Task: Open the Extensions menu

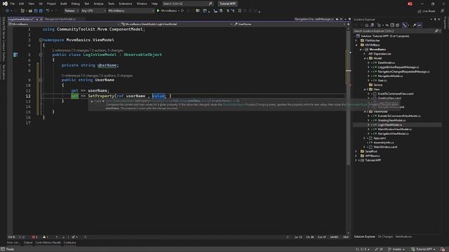Action: point(126,3)
